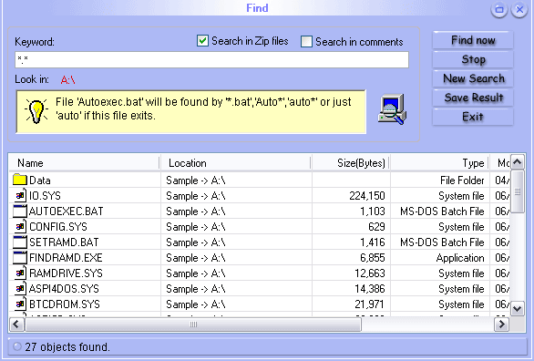534x361 pixels.
Task: Click the vertical scrollbar up arrow
Action: (518, 161)
